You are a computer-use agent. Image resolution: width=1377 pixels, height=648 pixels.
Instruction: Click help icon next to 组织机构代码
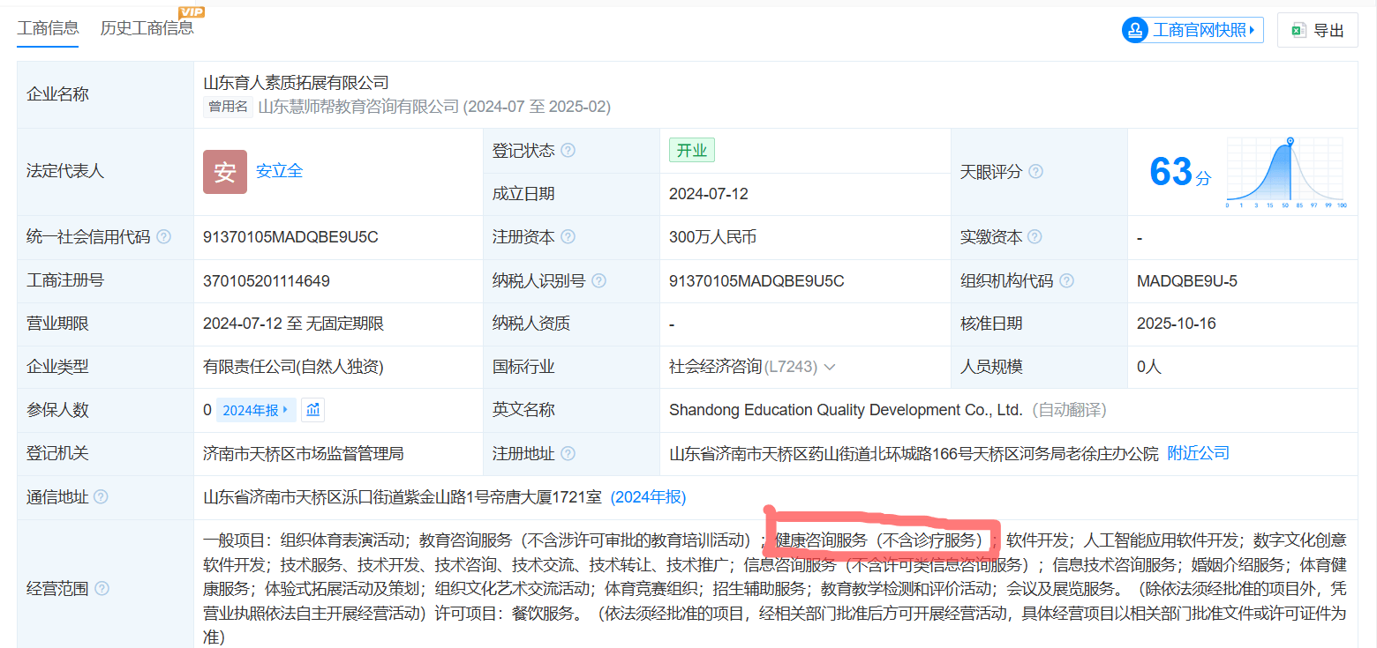(x=1066, y=281)
